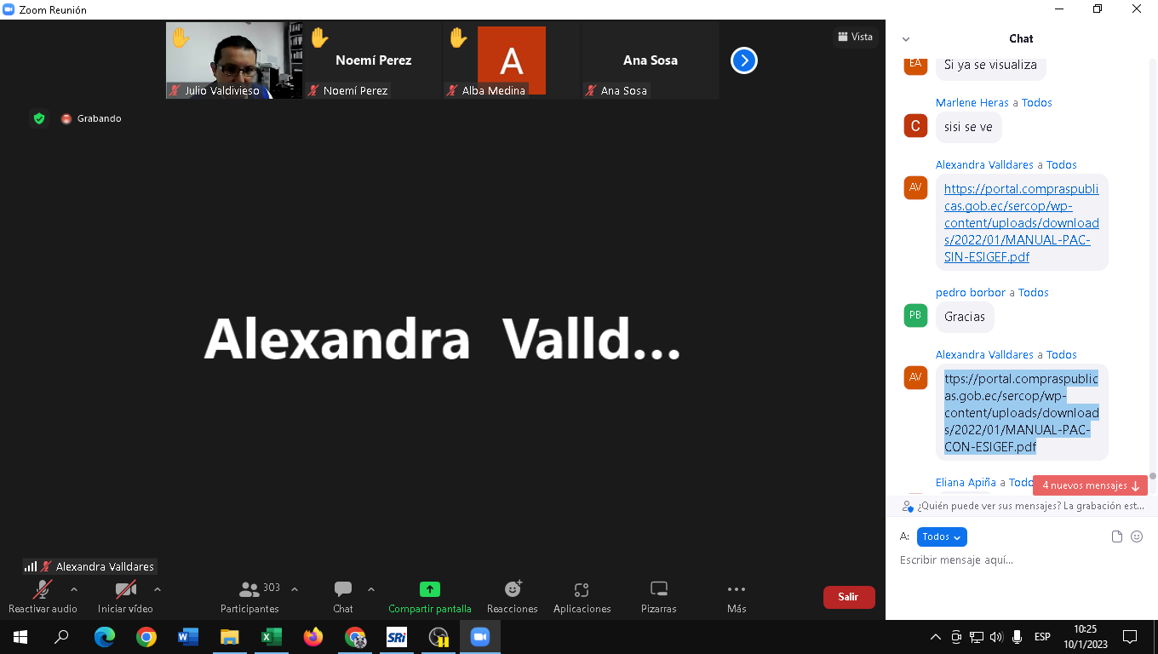Open the Vista layout menu
Screen dimensions: 1158x654
tap(855, 37)
